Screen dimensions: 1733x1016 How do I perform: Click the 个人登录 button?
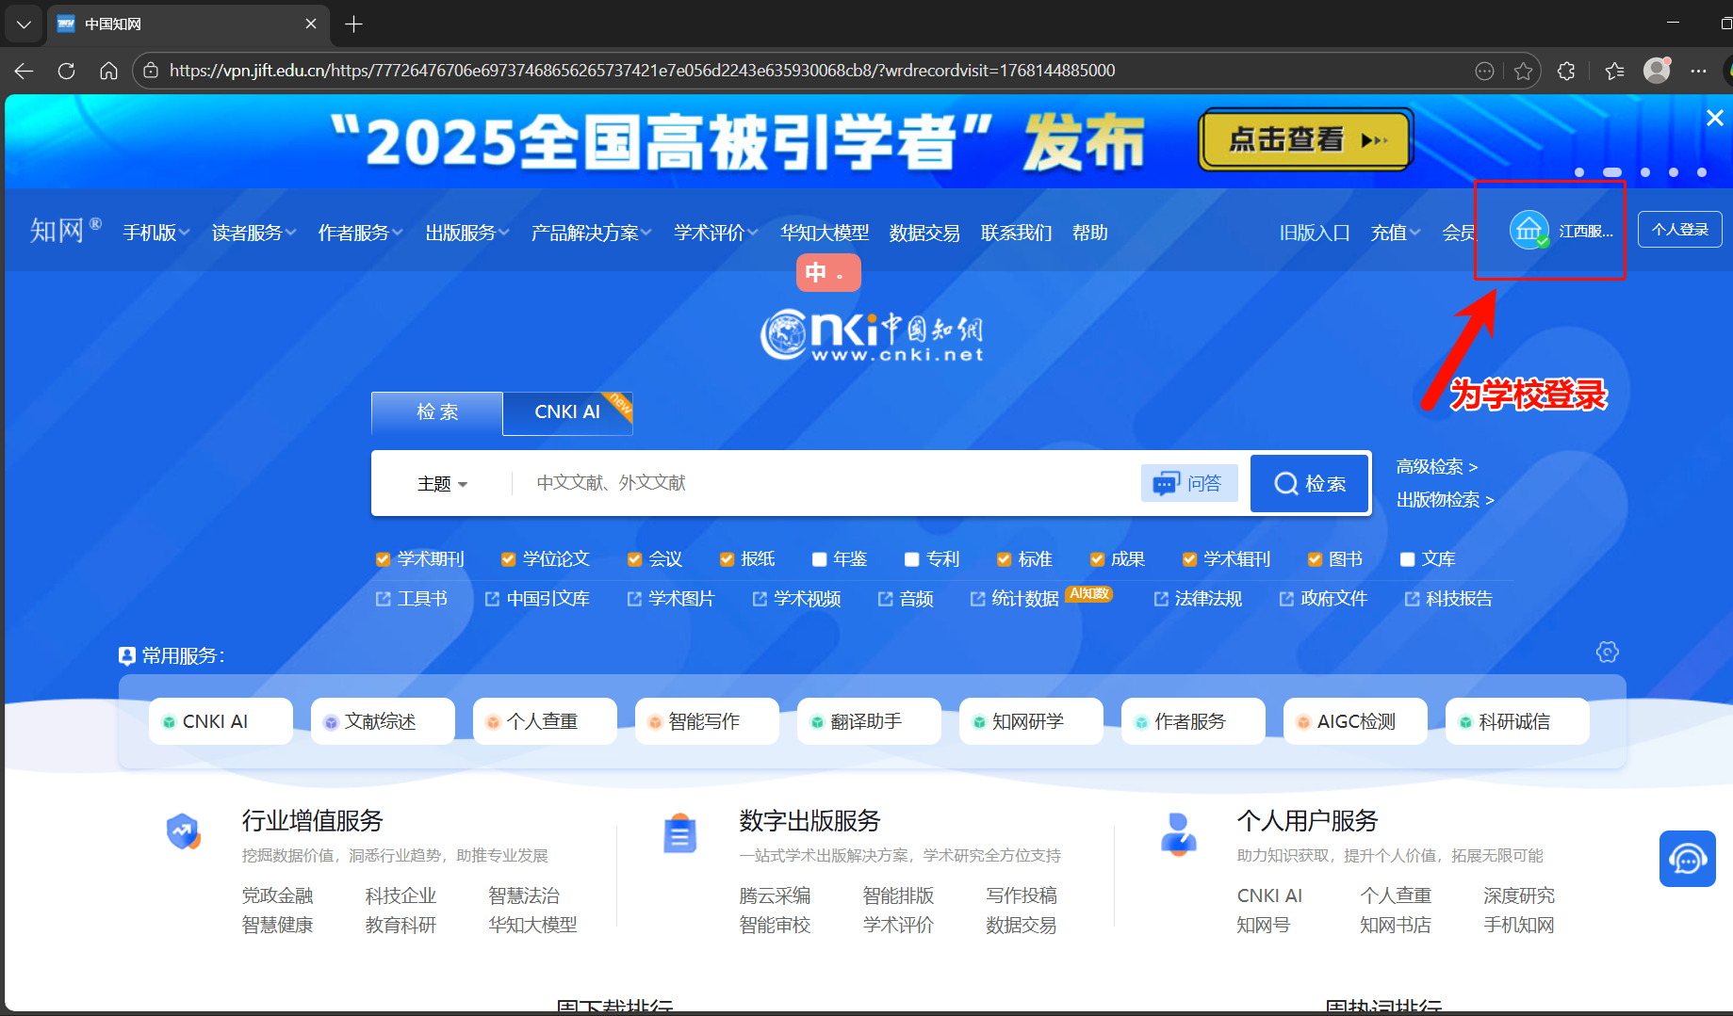click(1679, 230)
